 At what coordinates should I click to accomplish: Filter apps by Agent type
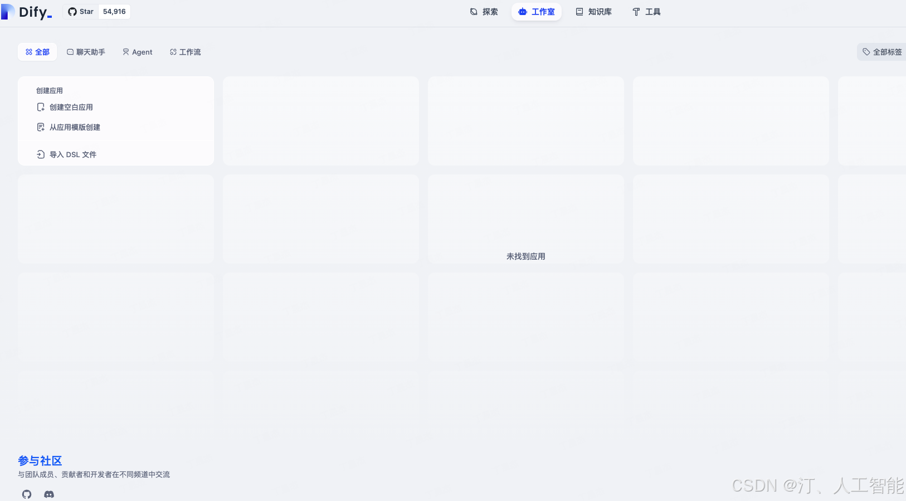pos(137,52)
